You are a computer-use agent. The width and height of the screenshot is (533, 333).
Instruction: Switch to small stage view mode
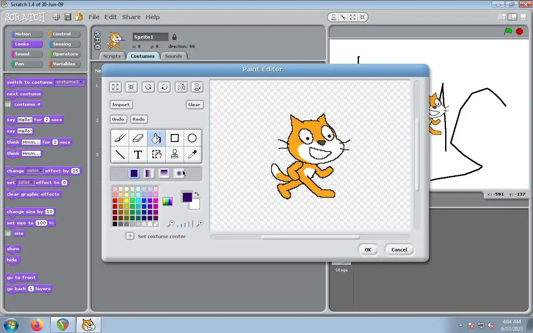coord(501,17)
